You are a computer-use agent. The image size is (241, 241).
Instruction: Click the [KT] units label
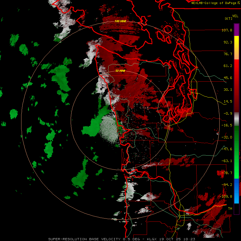(228, 18)
